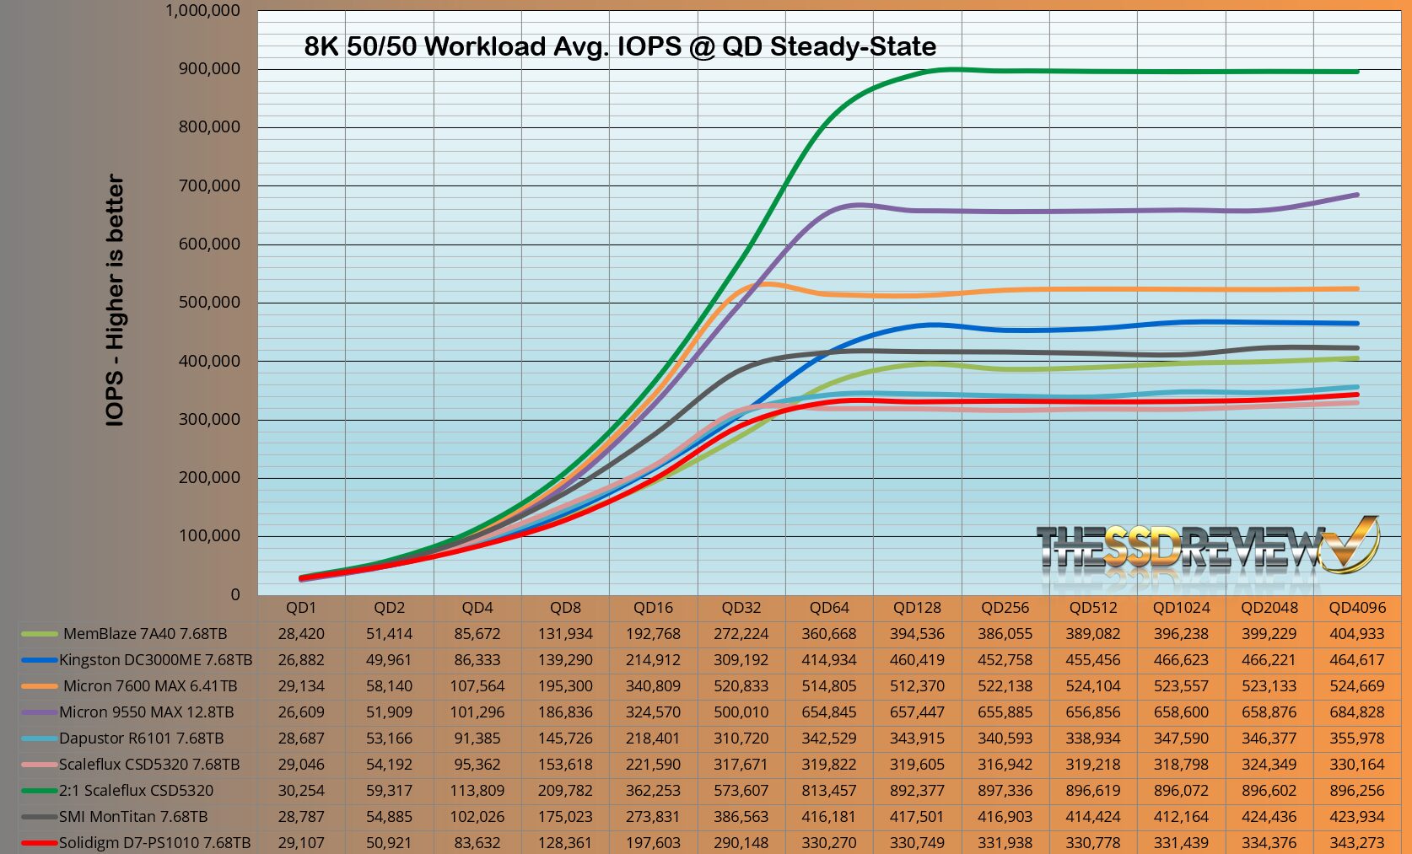Click the "QD64" column header
This screenshot has width=1412, height=854.
829,608
